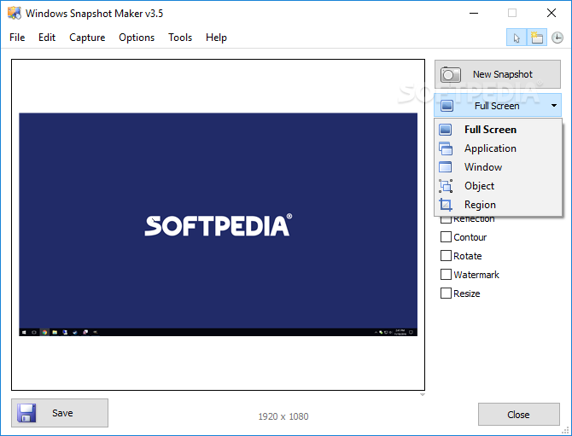Click the camera icon on New Snapshot

pyautogui.click(x=451, y=75)
